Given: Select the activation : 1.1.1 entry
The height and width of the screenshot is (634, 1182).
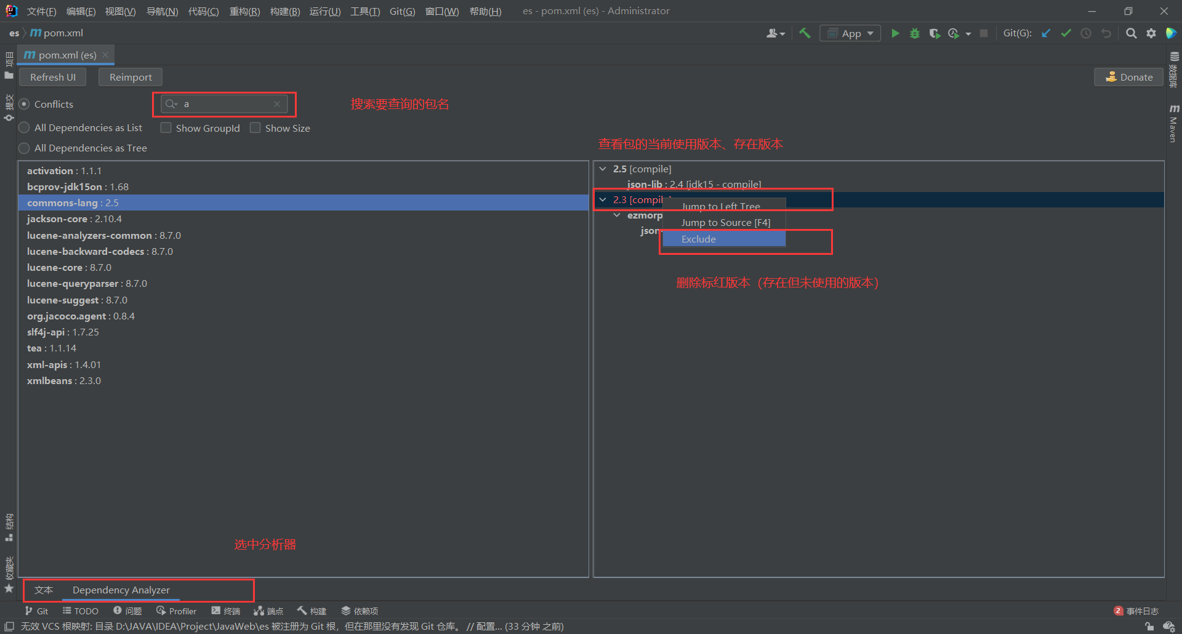Looking at the screenshot, I should tap(304, 171).
